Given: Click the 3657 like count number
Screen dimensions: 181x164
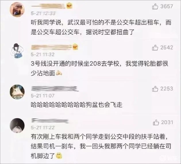Looking at the screenshot, I should pos(167,6).
